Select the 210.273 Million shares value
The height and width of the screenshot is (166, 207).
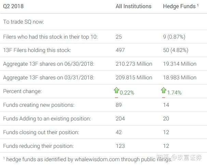pos(134,64)
